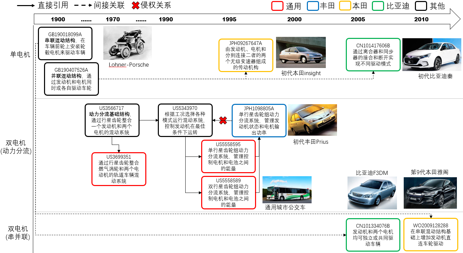Click the red X infringement mark beside US5343970

tap(223, 120)
